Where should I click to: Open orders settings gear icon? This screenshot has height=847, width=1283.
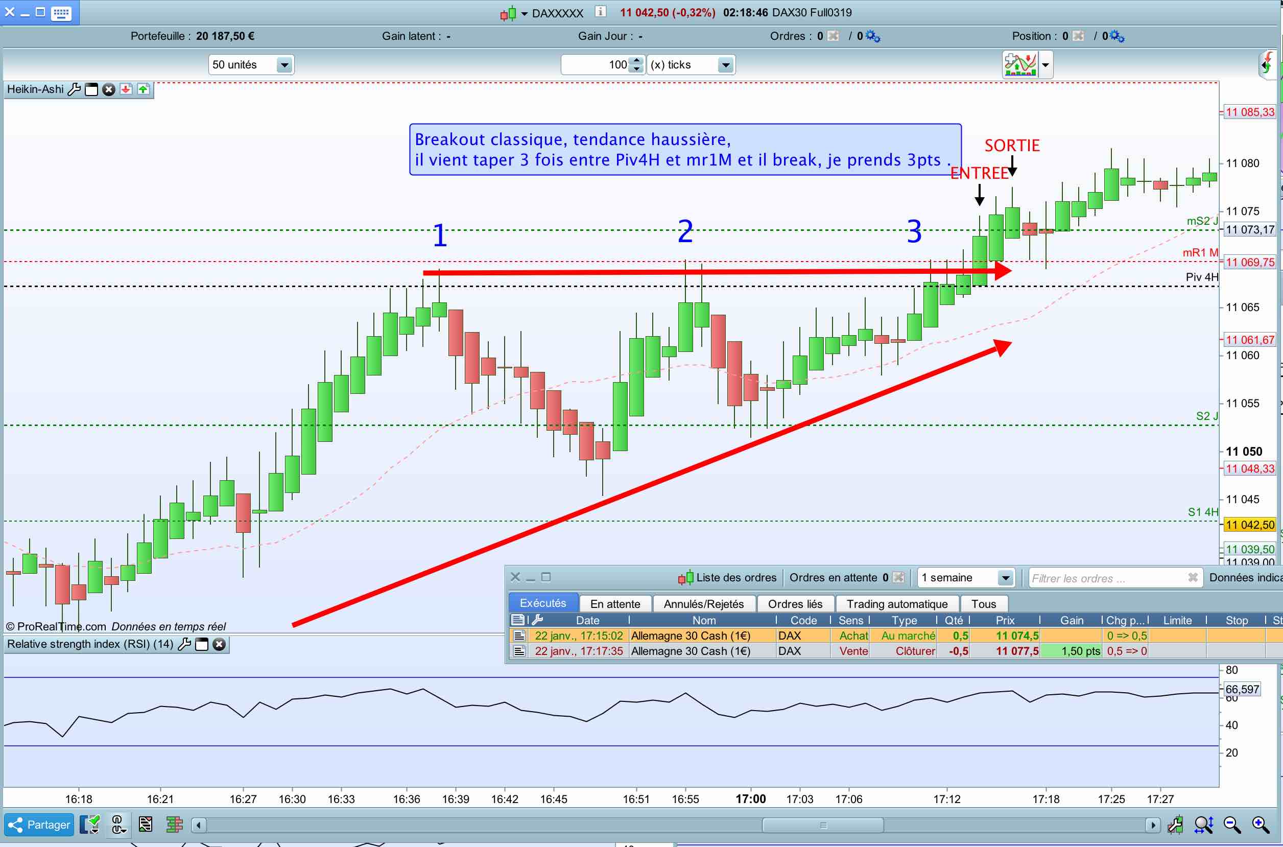coord(872,36)
